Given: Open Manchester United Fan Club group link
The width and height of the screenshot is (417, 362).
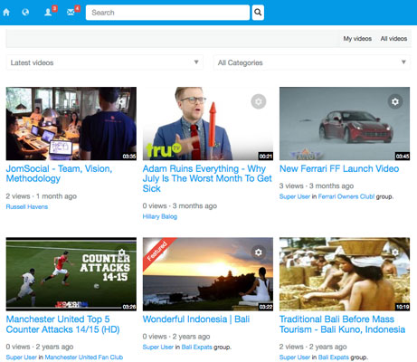Looking at the screenshot, I should (84, 357).
